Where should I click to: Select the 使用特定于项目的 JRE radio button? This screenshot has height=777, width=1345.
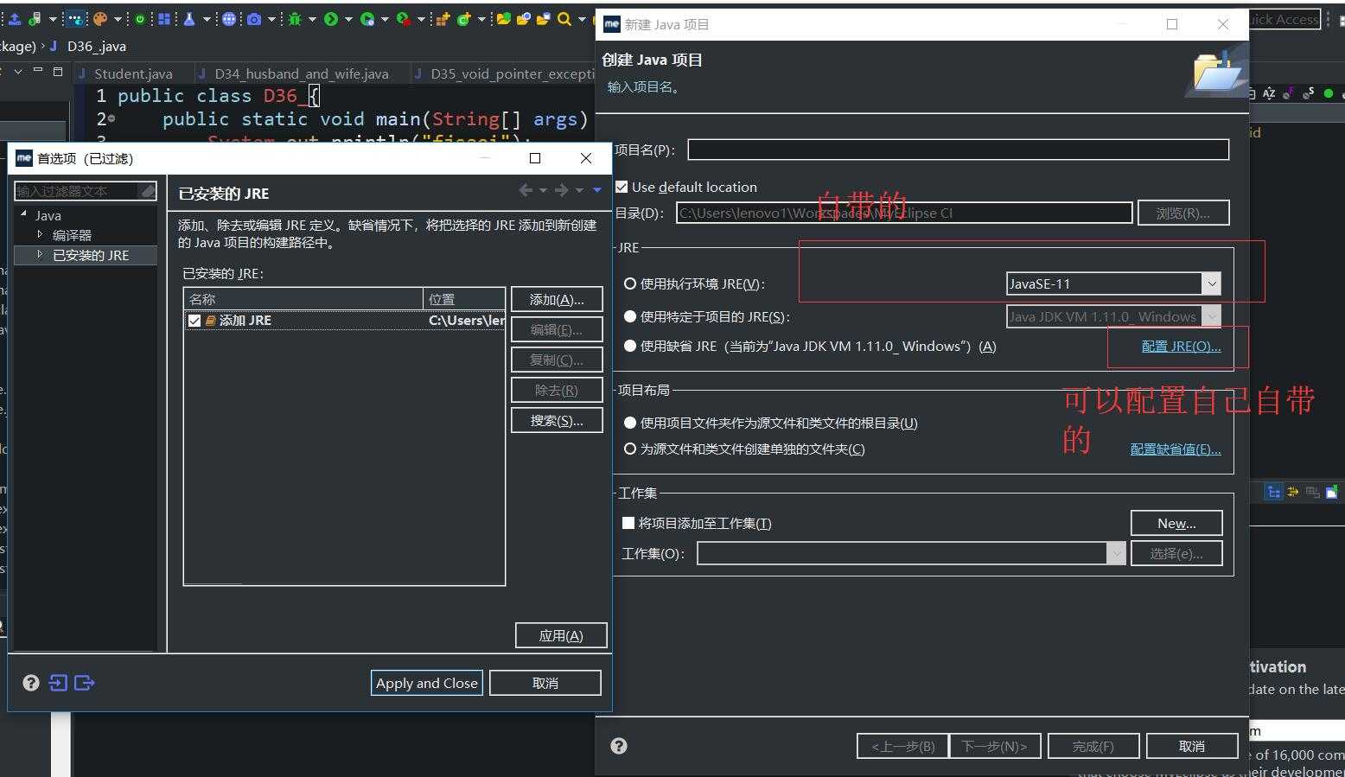[x=630, y=316]
